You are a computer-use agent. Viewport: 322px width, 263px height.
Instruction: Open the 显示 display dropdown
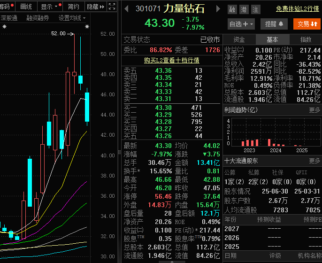coord(50,7)
